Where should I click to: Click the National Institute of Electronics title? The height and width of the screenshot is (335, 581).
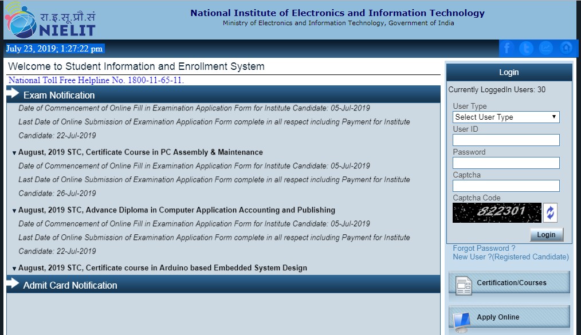click(337, 13)
